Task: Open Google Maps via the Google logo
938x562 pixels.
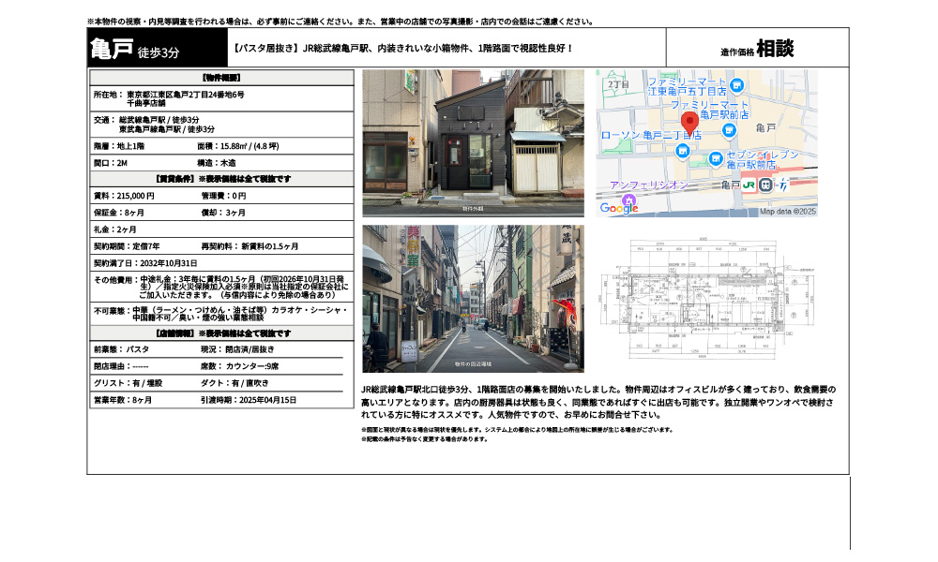Action: (617, 207)
